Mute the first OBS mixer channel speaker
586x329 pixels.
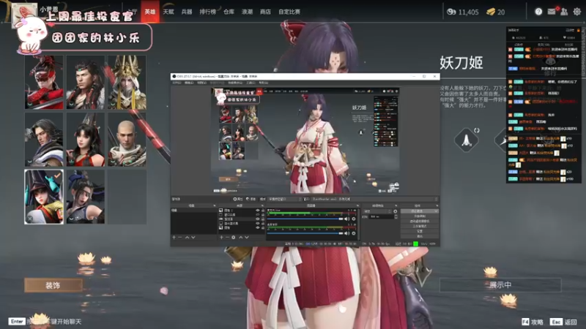pos(346,219)
